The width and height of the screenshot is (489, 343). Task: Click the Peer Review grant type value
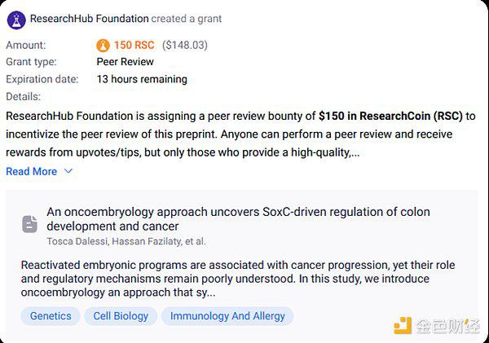125,62
